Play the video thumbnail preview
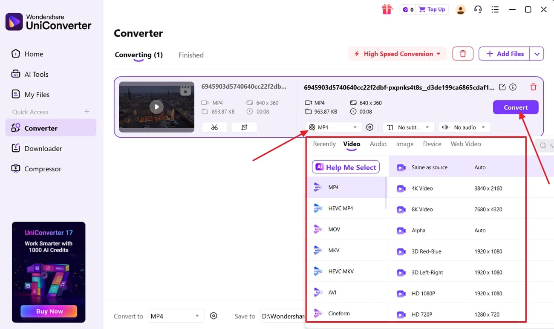This screenshot has height=329, width=554. (x=156, y=107)
